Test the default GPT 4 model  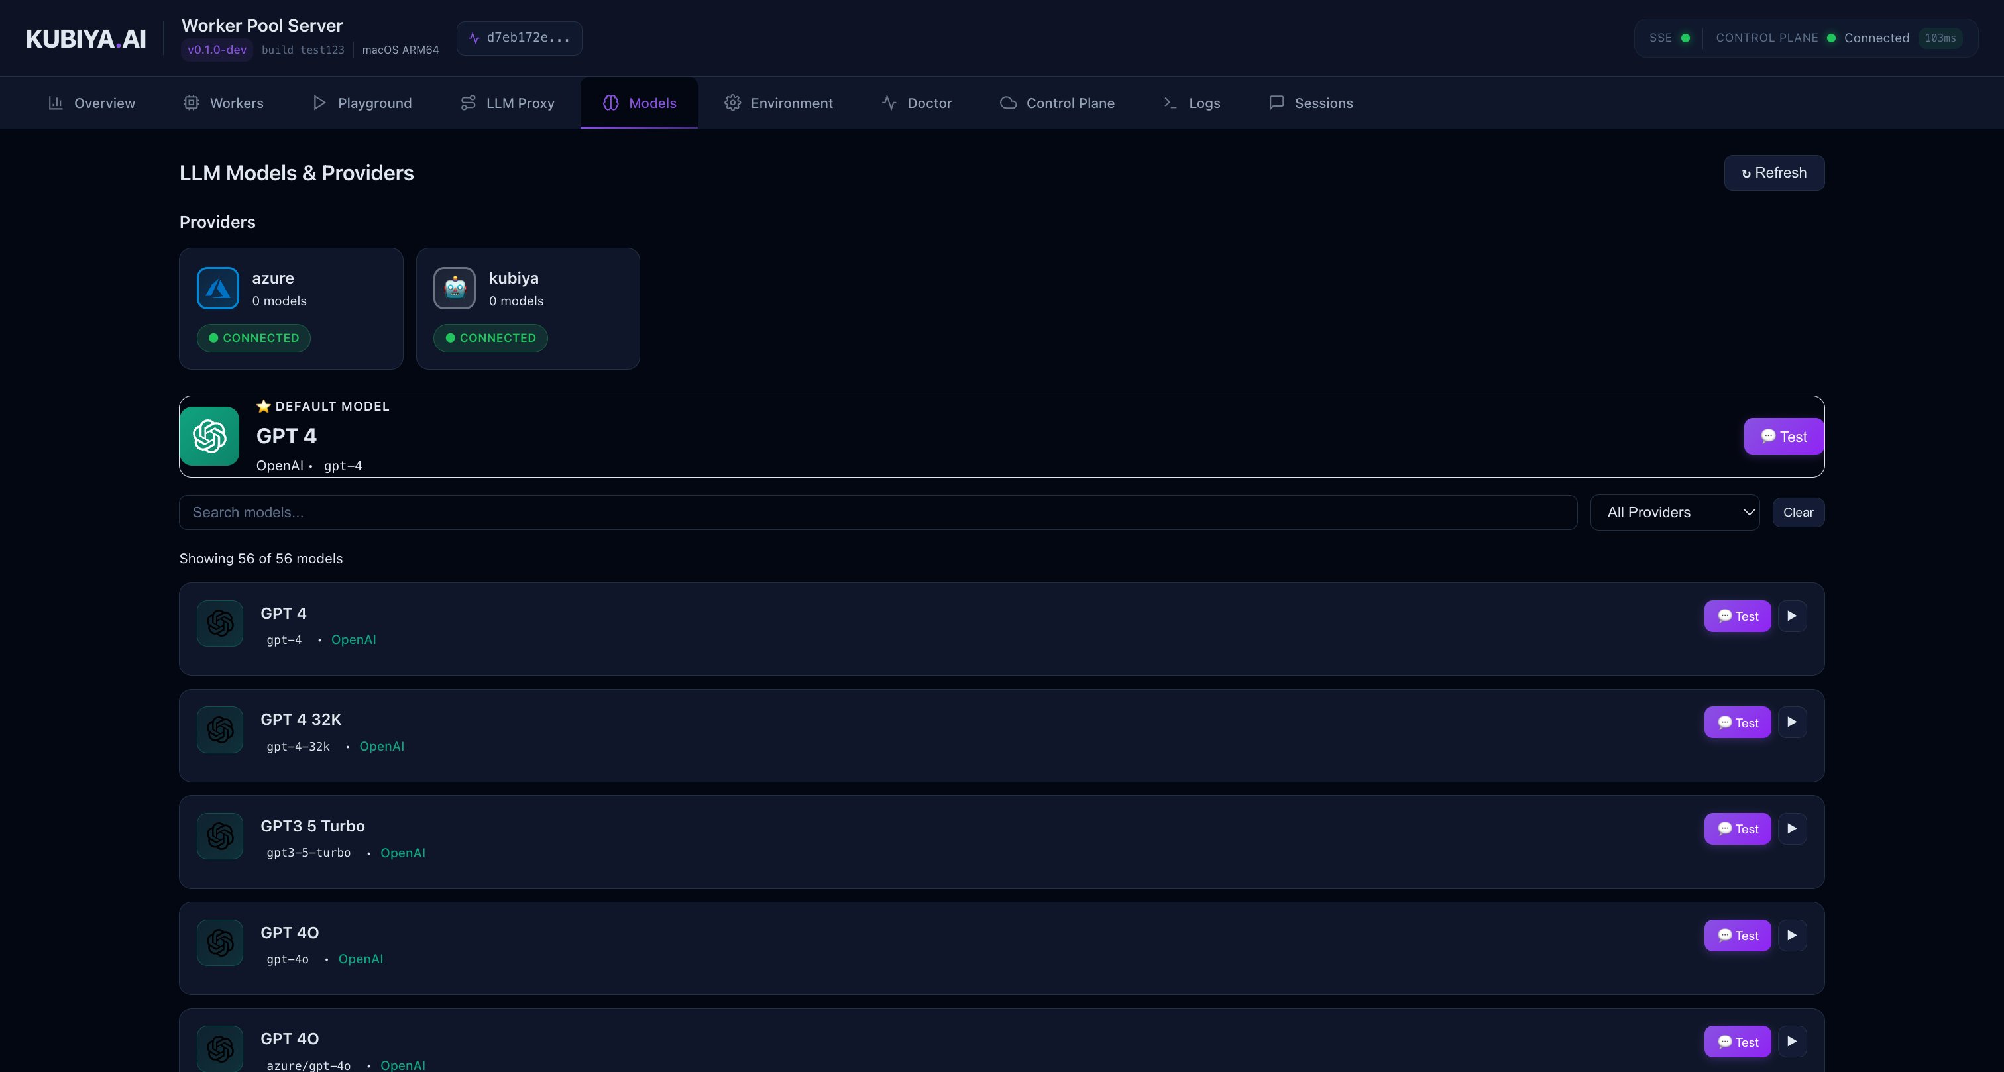click(1784, 437)
